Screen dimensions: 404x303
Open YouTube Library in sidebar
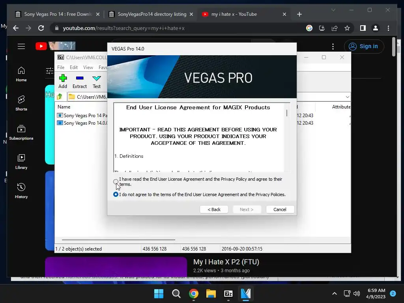tap(21, 161)
